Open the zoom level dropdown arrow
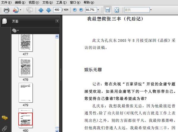 pos(98,10)
